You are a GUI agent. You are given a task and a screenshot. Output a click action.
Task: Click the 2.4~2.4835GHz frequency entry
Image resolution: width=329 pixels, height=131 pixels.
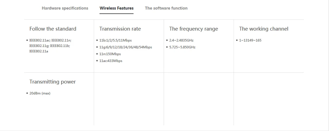pyautogui.click(x=181, y=40)
